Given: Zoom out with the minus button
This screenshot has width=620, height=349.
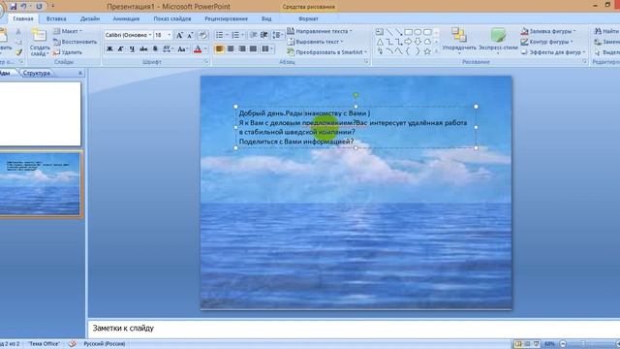Looking at the screenshot, I should [x=563, y=344].
